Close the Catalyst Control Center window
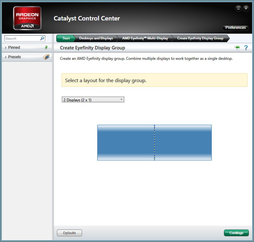This screenshot has height=242, width=254. (x=246, y=8)
